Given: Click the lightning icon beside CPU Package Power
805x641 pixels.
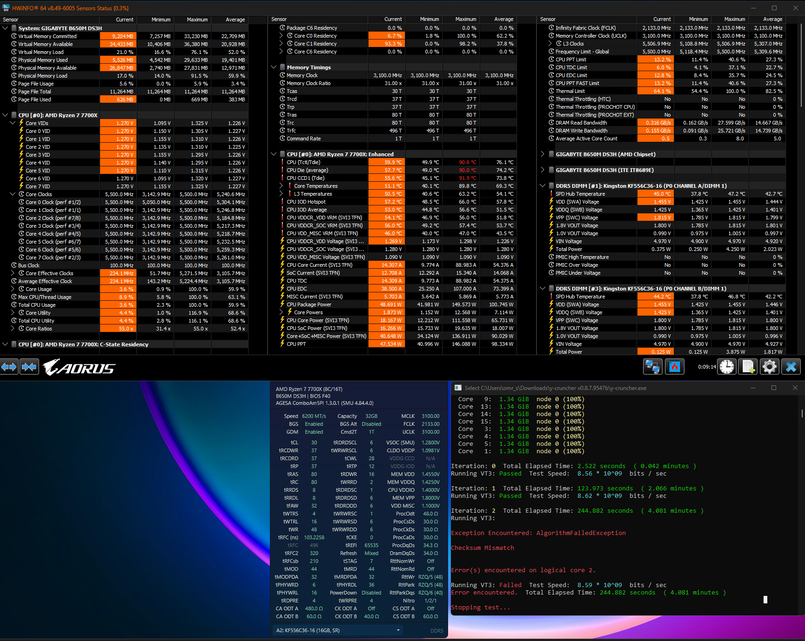Looking at the screenshot, I should tap(282, 304).
